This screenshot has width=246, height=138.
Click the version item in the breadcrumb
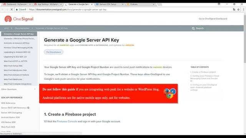[x=6, y=28]
